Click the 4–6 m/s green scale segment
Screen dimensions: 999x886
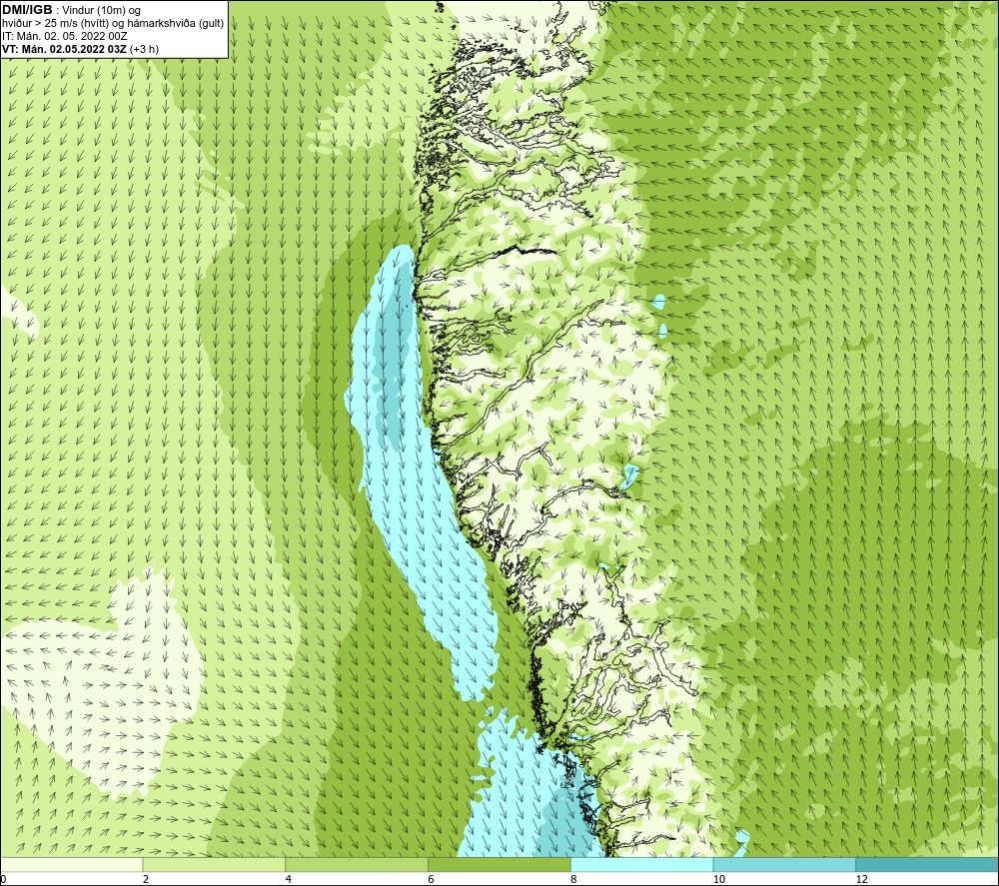(357, 864)
